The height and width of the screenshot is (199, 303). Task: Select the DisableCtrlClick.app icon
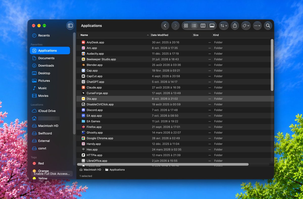(x=83, y=104)
